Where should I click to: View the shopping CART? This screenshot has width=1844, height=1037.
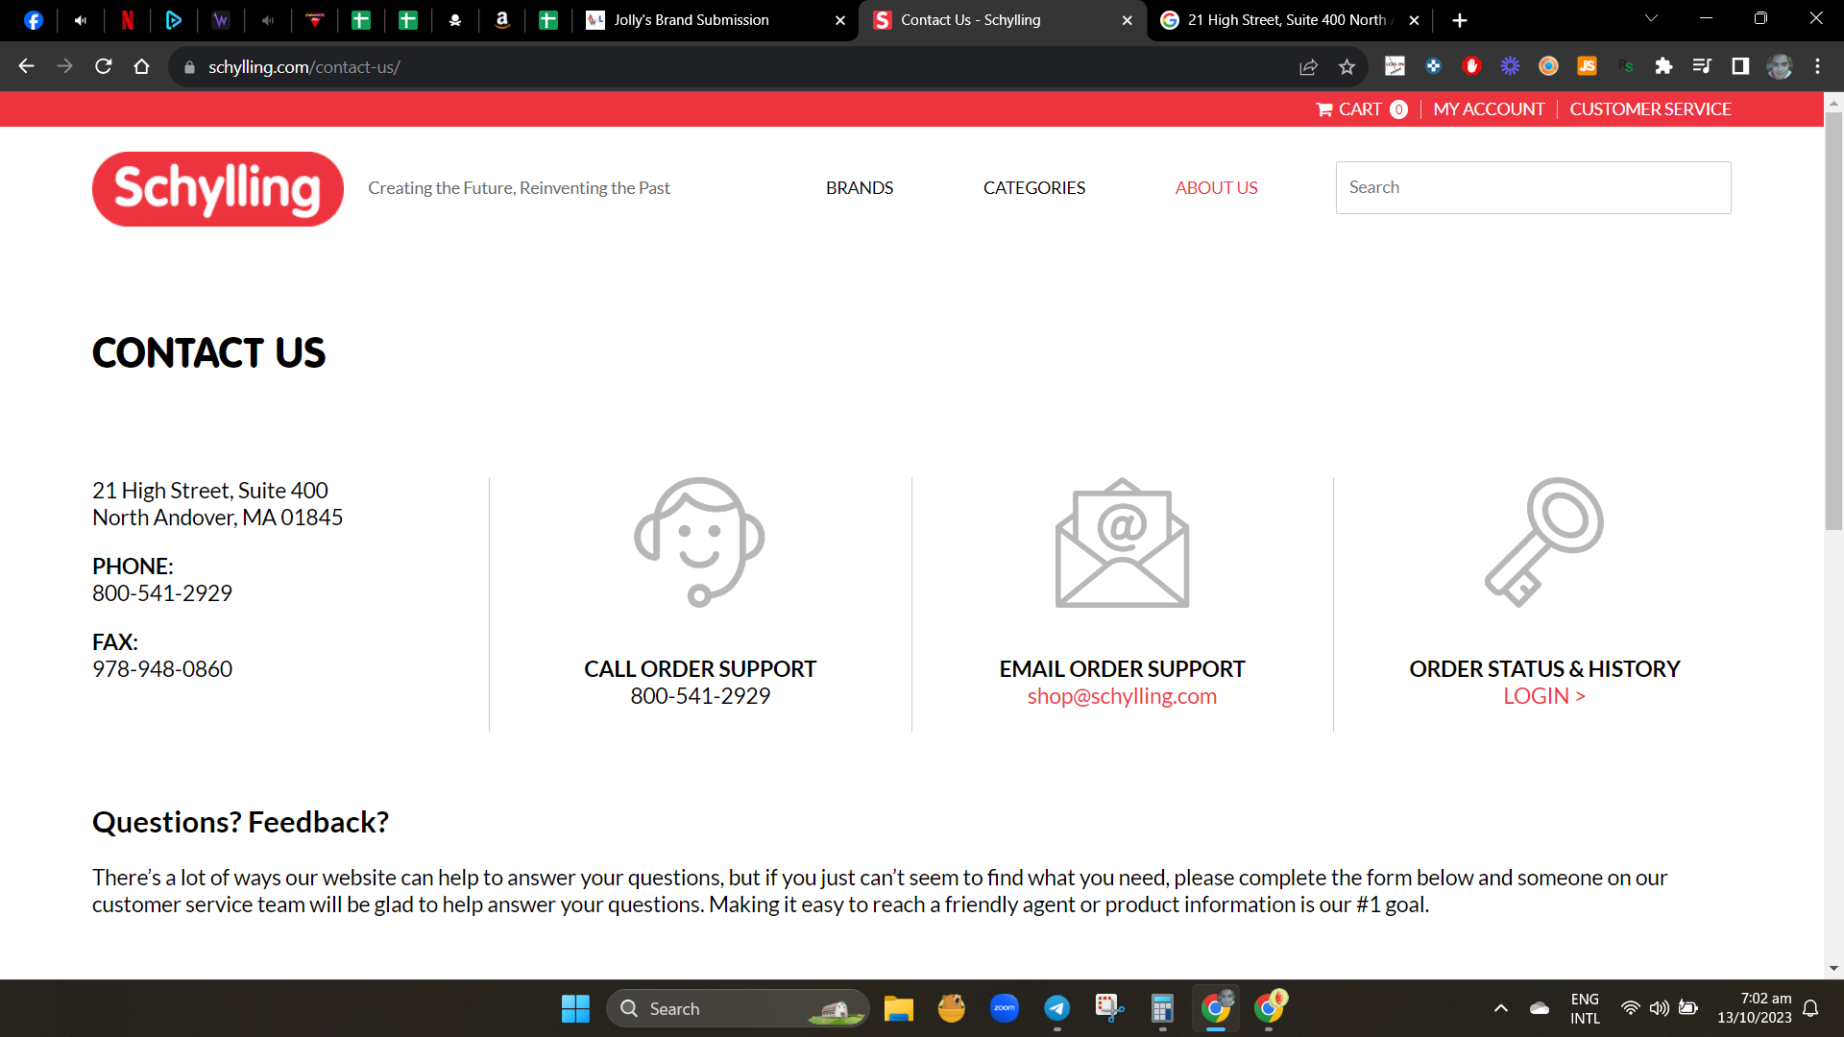click(x=1362, y=109)
